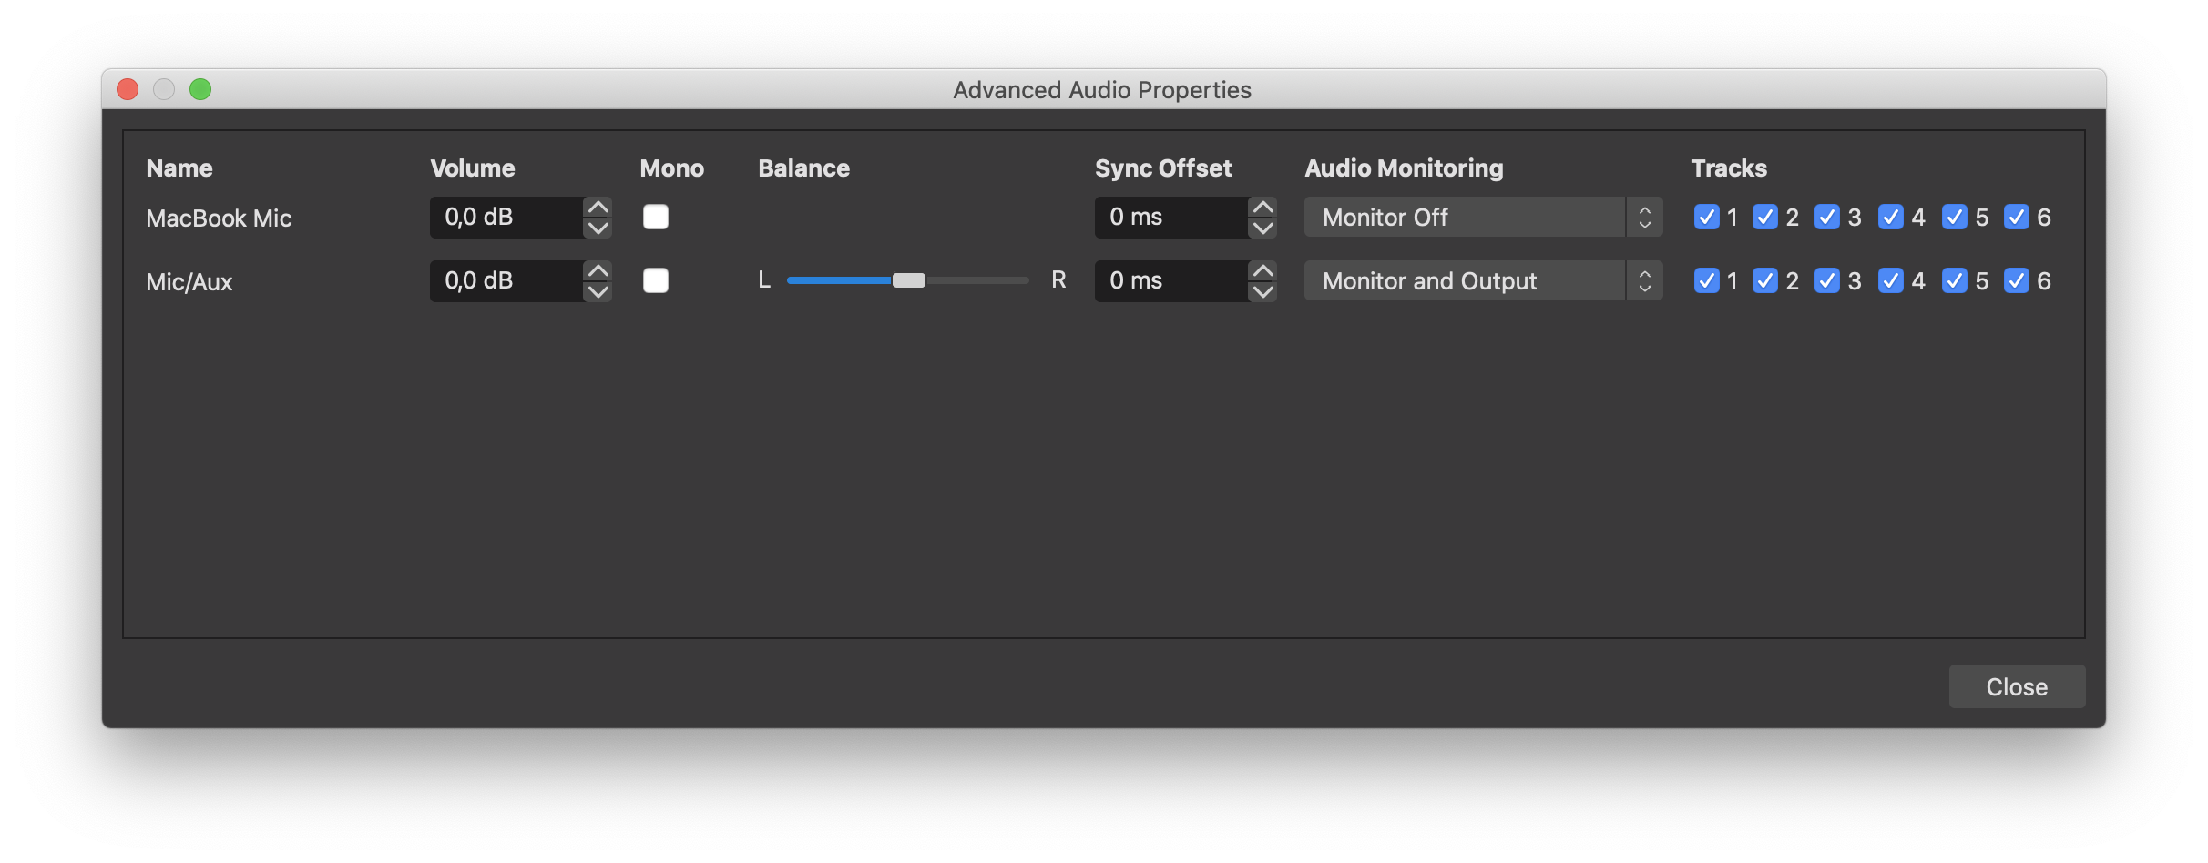2208x863 pixels.
Task: Increase Mic/Aux volume with up arrow
Action: (598, 270)
